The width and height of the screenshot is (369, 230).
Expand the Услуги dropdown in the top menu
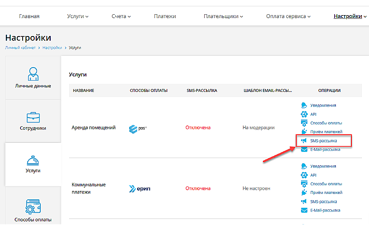coord(78,16)
